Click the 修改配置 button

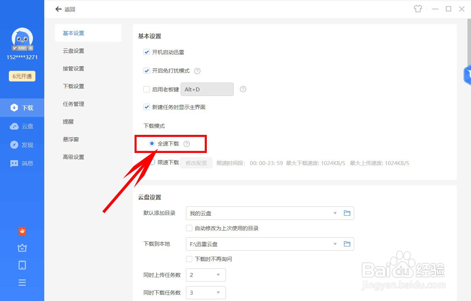pyautogui.click(x=196, y=163)
